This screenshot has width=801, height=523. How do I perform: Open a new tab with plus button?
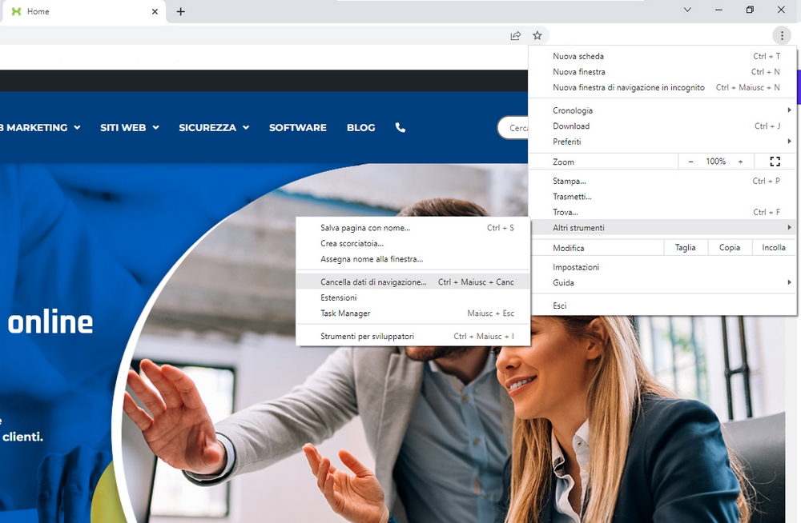[x=180, y=11]
